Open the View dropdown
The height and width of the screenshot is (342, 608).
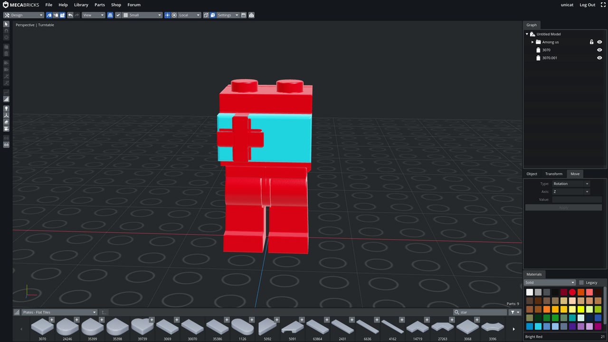[x=93, y=15]
